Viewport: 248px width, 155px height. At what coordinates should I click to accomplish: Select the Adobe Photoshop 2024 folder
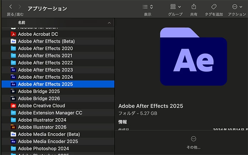(x=58, y=149)
